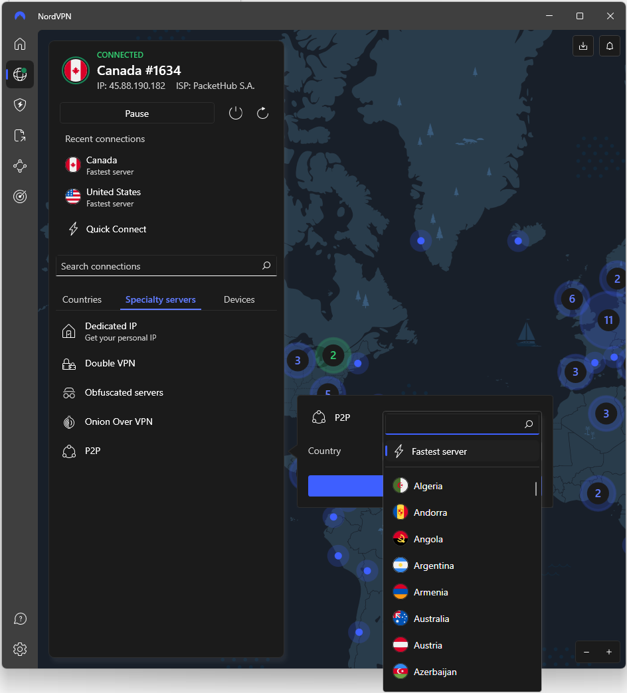Open Dark Web Monitor target icon
Screen dimensions: 627x693
[x=20, y=196]
